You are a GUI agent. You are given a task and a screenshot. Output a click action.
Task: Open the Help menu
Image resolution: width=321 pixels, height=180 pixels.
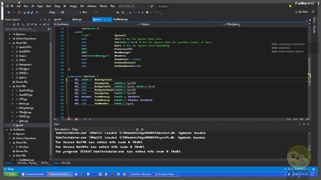[112, 6]
